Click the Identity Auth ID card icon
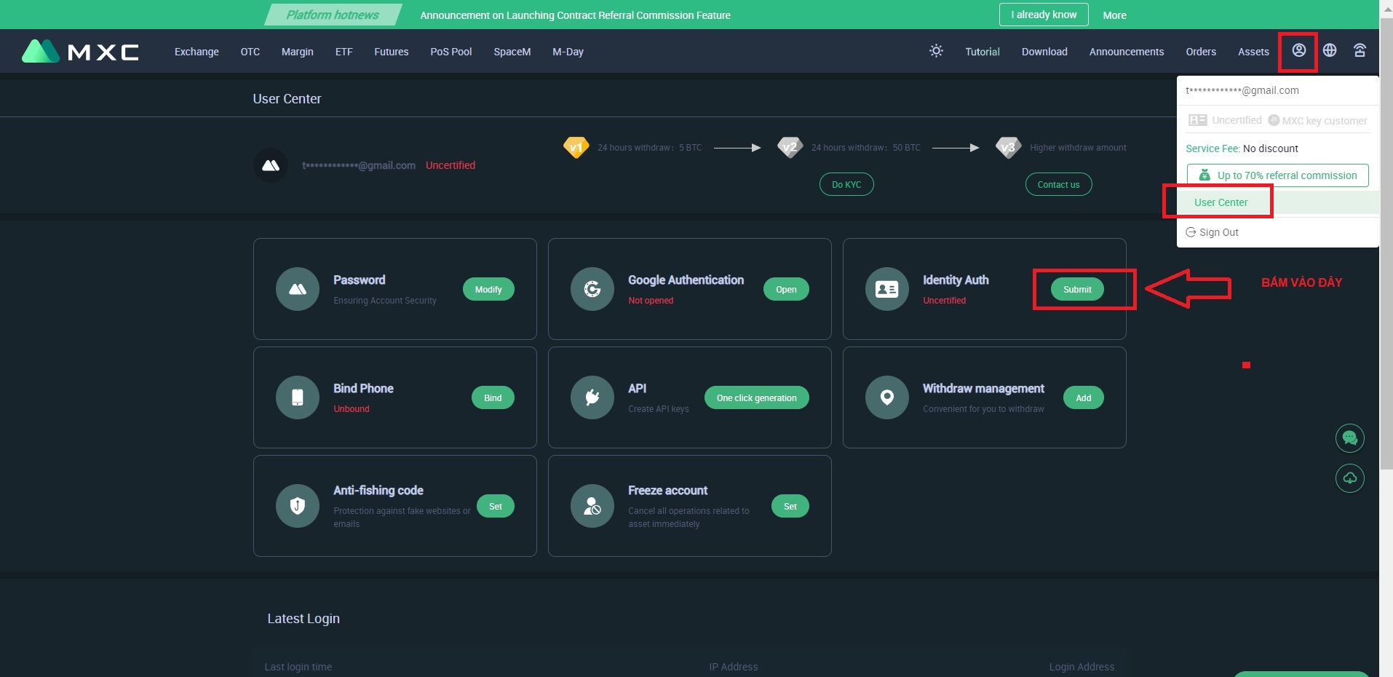1393x677 pixels. tap(887, 289)
